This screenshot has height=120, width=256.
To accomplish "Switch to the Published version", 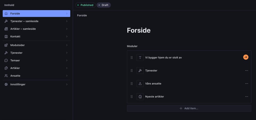I will click(x=85, y=5).
